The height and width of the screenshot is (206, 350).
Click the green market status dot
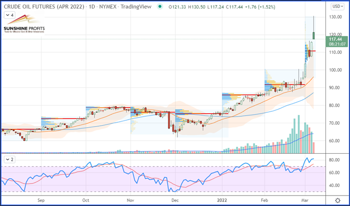point(159,6)
